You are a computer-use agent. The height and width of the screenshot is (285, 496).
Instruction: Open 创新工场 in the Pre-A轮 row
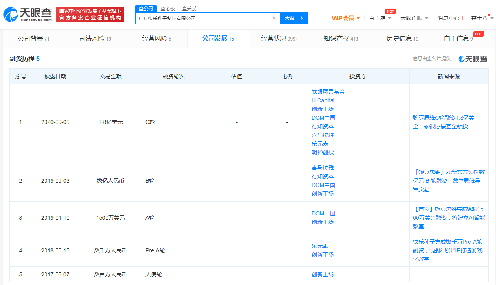323,255
